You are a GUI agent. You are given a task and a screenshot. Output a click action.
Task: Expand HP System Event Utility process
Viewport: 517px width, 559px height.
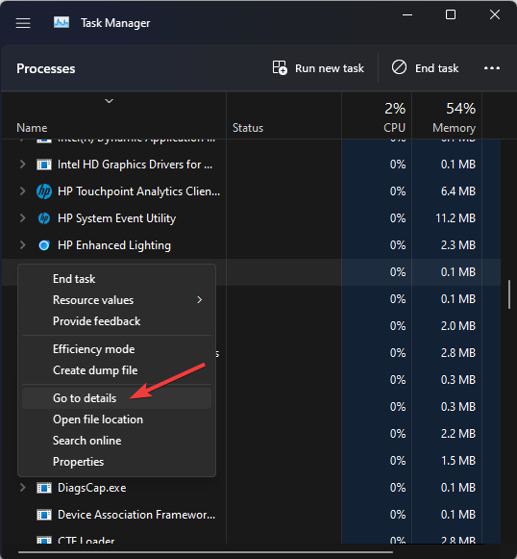[22, 218]
